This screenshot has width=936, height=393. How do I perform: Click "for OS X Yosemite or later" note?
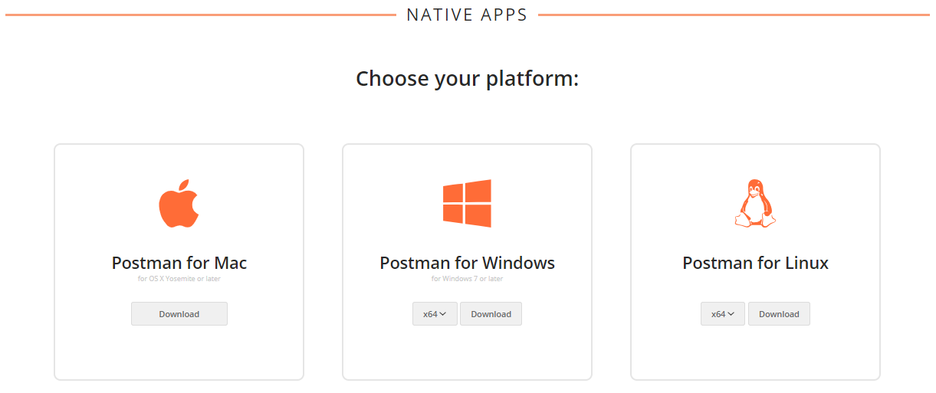coord(179,279)
